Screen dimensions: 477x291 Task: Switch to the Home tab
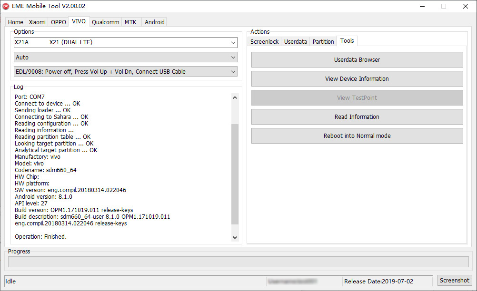tap(16, 22)
